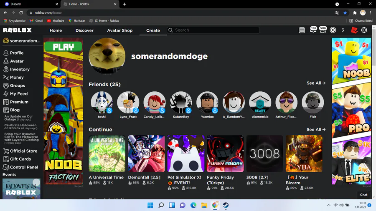Screen dimensions: 376x211
Task: Click the search magnifier icon
Action: (170, 30)
